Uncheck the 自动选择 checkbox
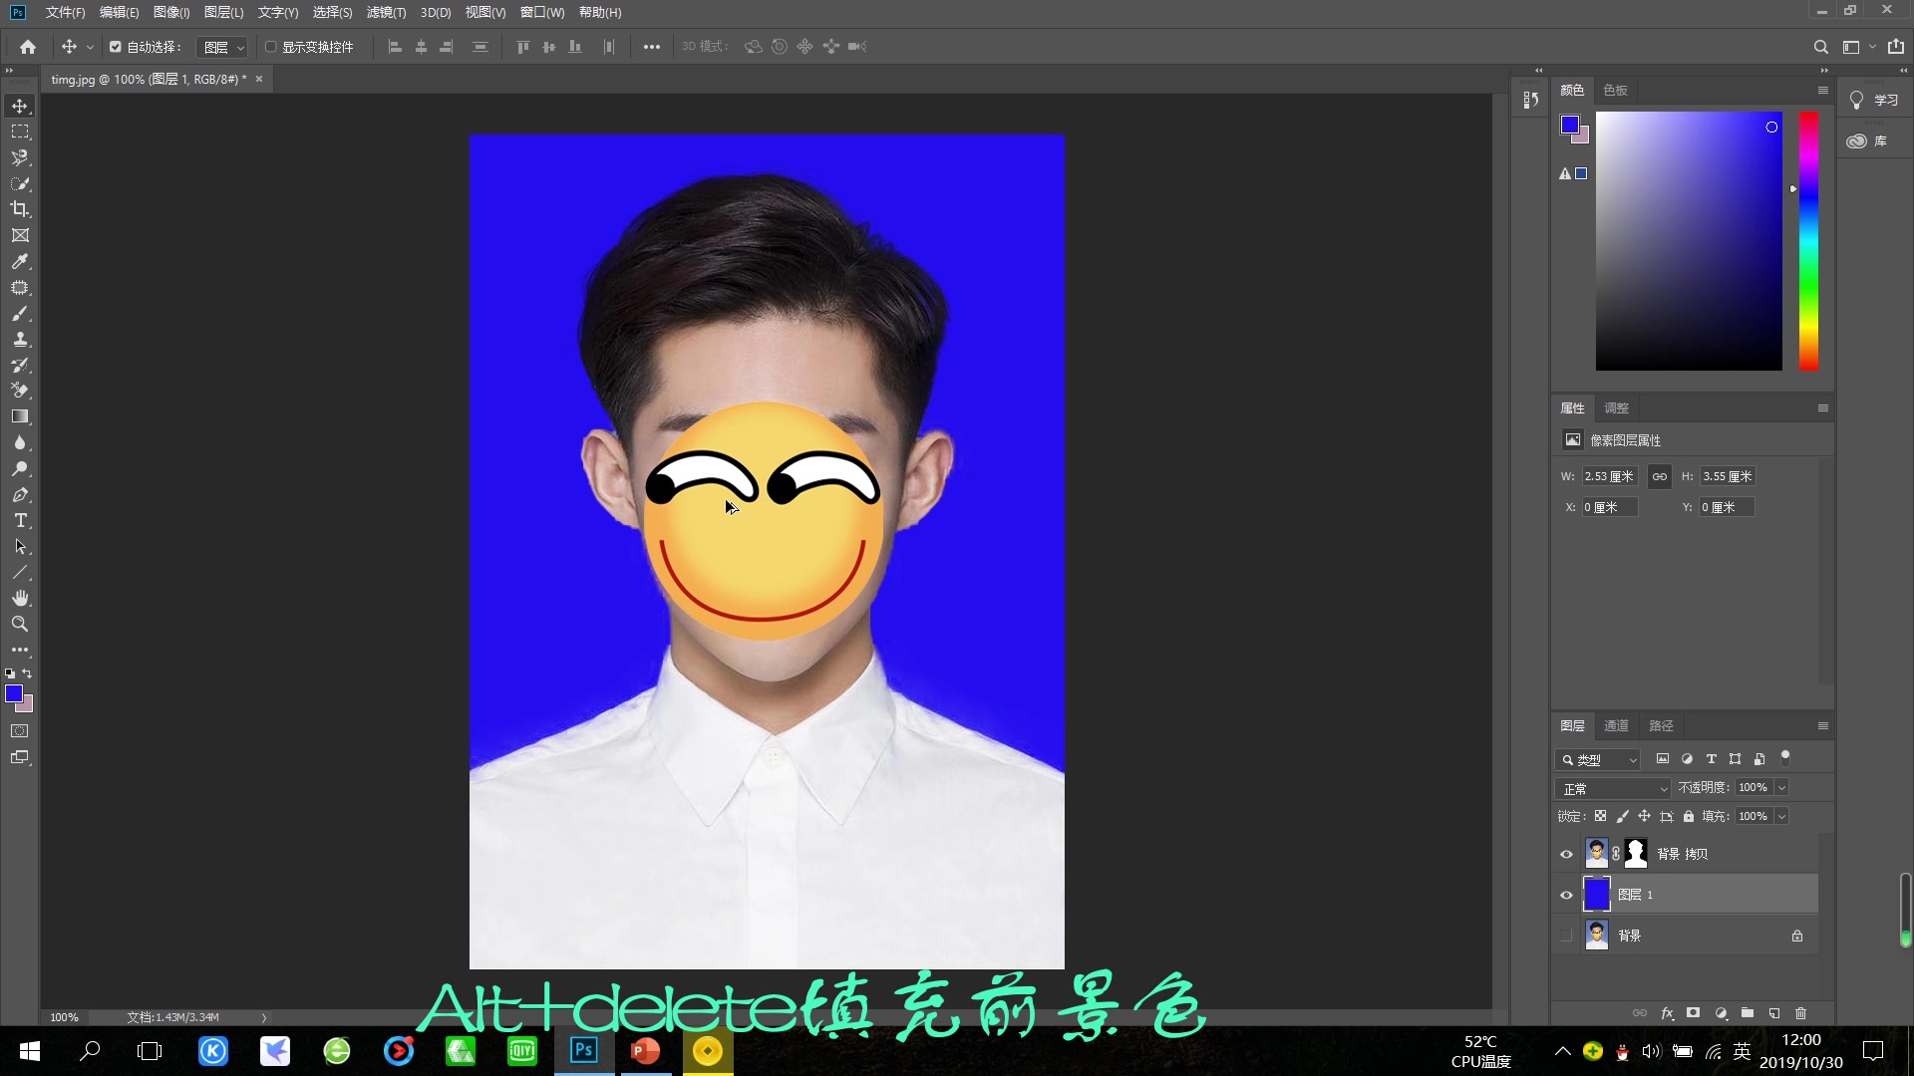Screen dimensions: 1914x1076 [x=115, y=47]
